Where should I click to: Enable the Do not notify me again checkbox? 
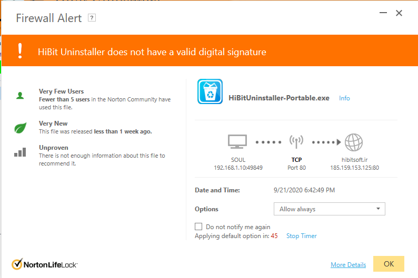tap(198, 226)
